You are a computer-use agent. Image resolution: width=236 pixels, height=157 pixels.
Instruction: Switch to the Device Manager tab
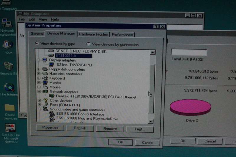(61, 33)
